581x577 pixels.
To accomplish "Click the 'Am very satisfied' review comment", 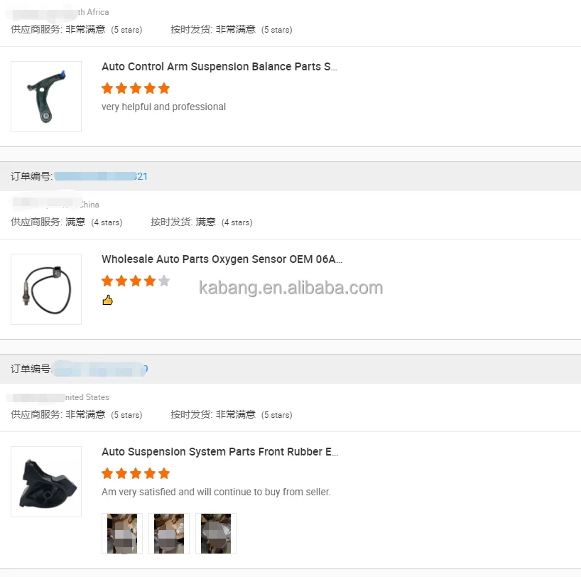I will coord(216,492).
